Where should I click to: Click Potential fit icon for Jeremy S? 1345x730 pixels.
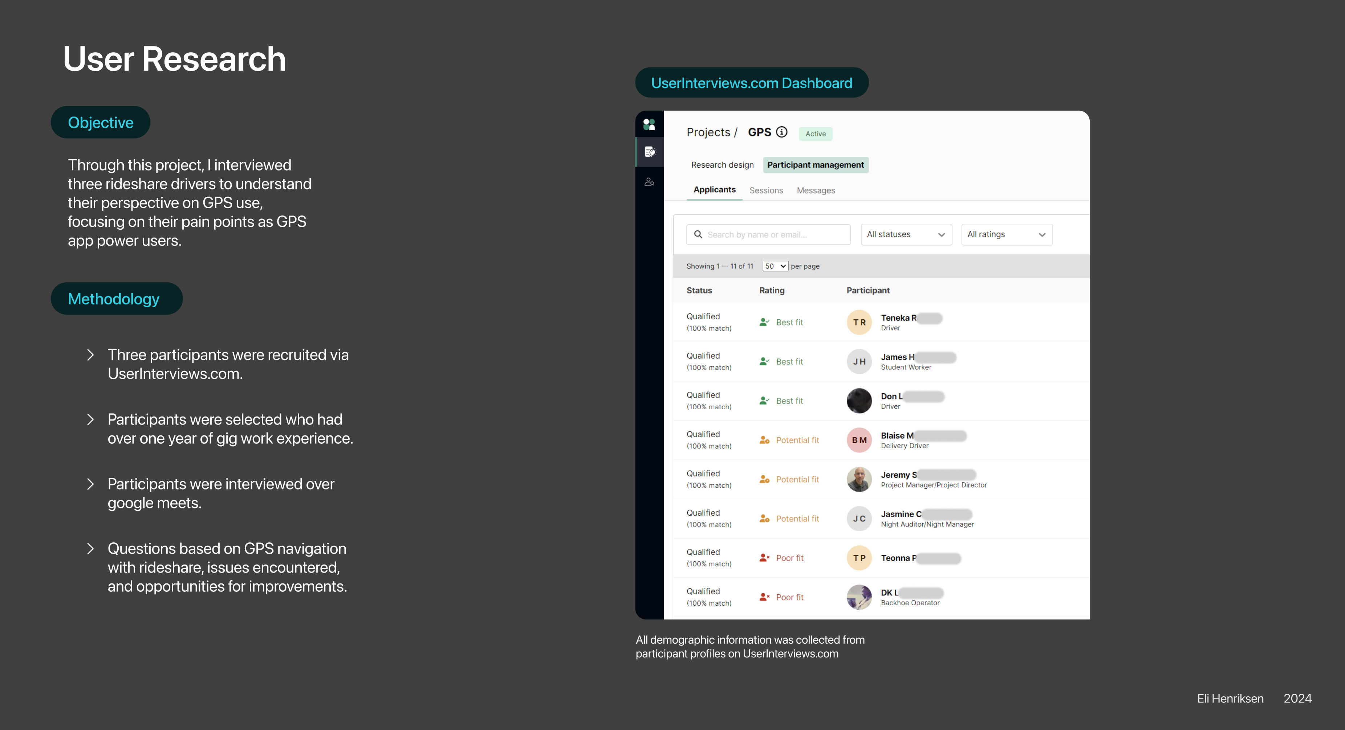click(764, 479)
